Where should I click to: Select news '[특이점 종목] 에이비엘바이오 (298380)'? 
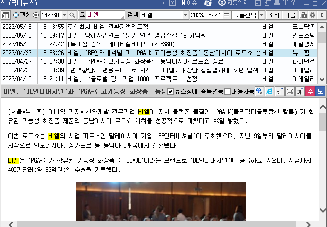pyautogui.click(x=159, y=44)
